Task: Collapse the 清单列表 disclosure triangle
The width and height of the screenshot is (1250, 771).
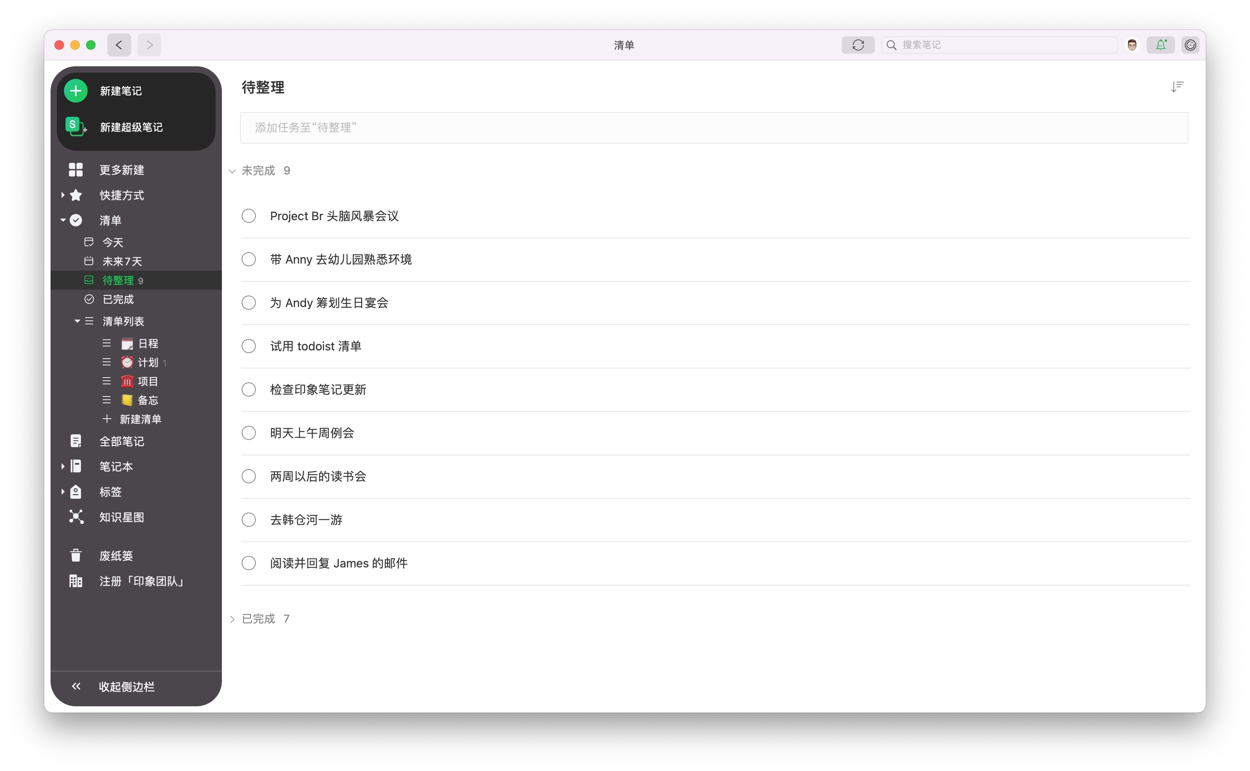Action: [77, 321]
